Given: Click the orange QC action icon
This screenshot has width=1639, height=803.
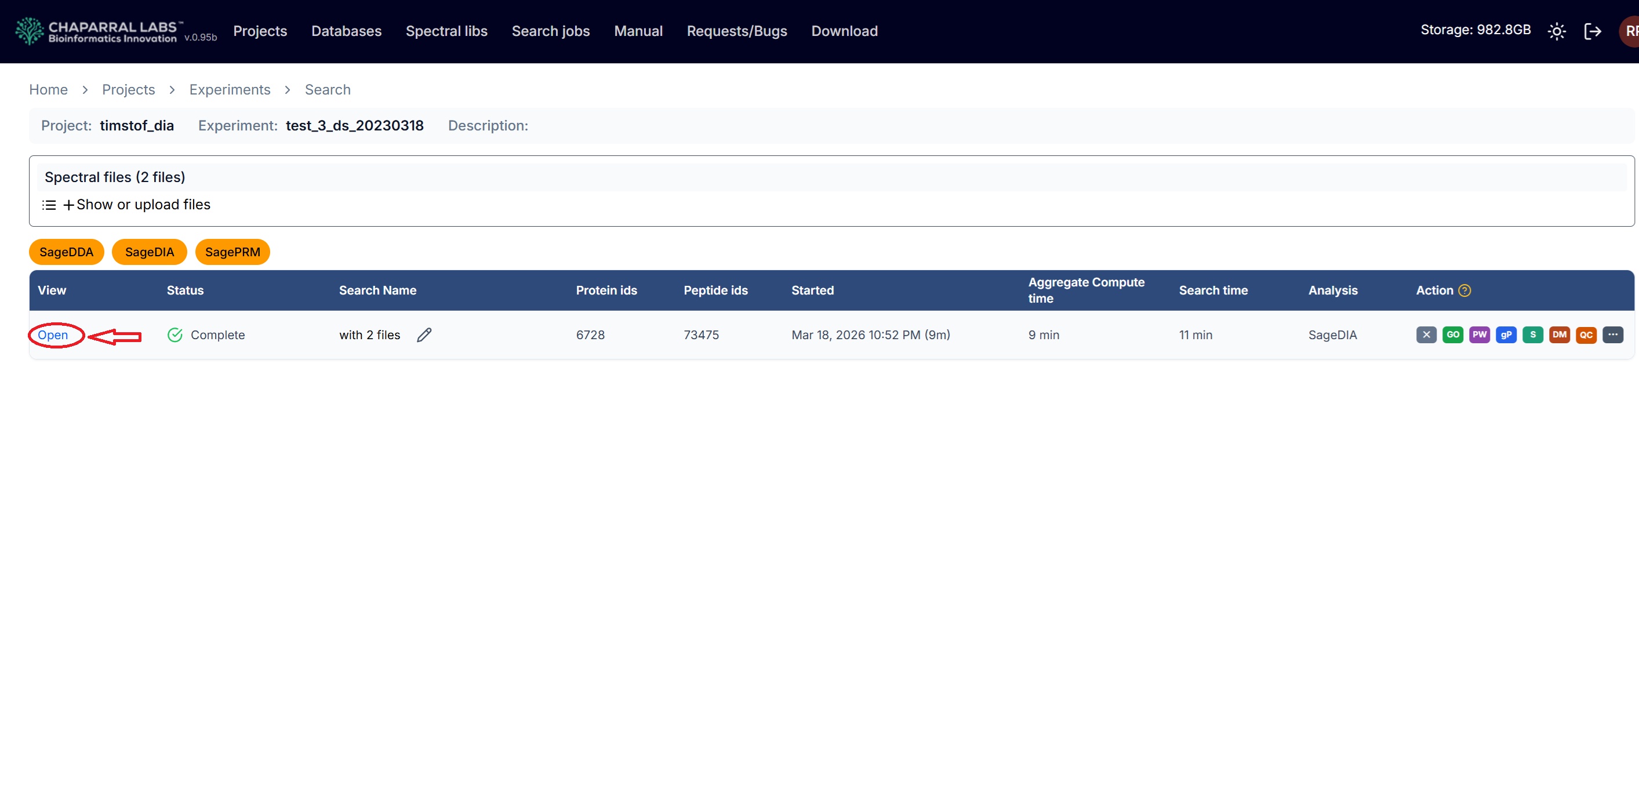Looking at the screenshot, I should [x=1586, y=335].
